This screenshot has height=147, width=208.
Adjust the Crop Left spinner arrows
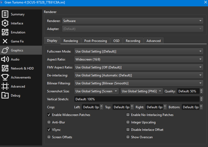[101, 107]
